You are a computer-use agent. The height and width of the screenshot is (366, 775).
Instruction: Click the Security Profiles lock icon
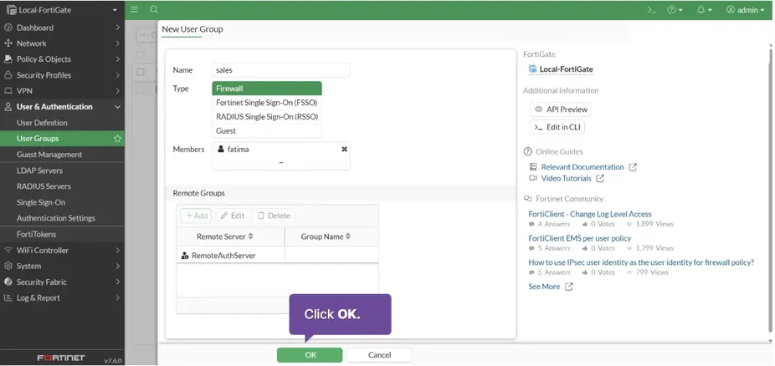[8, 75]
